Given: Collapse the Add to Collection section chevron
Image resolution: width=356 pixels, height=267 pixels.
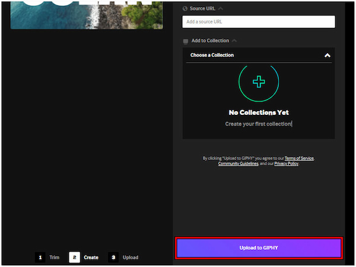Looking at the screenshot, I should [x=234, y=41].
